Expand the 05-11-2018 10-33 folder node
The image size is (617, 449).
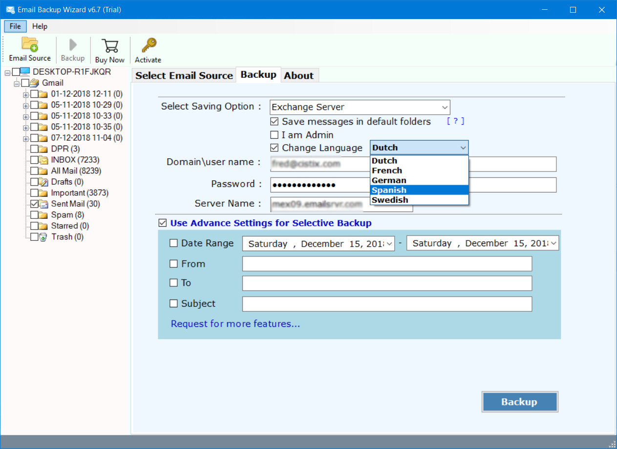click(x=26, y=116)
